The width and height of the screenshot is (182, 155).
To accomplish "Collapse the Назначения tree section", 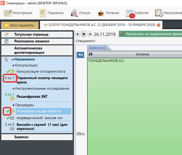I will (12, 59).
